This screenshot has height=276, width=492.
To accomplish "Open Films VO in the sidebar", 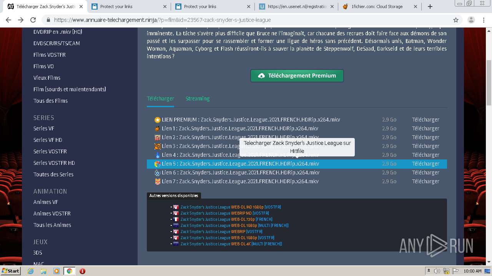I will pyautogui.click(x=43, y=66).
